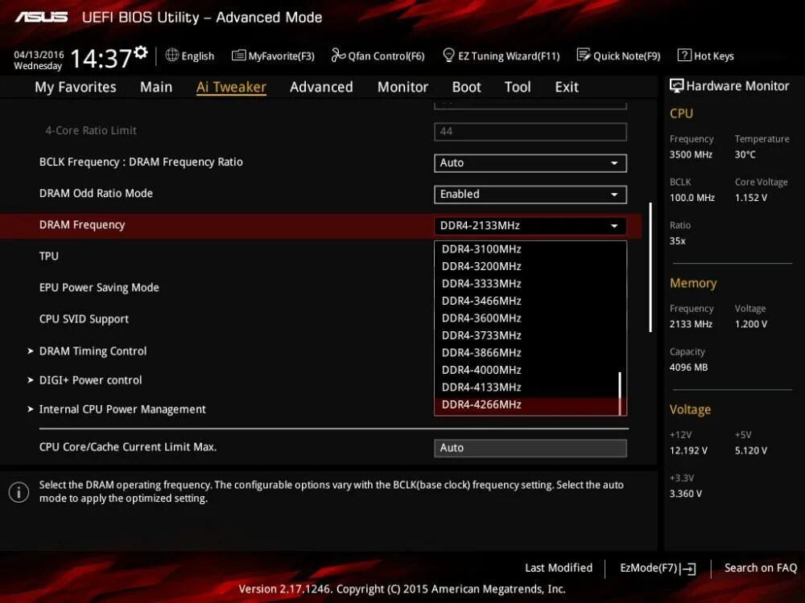Open the Main tab

tap(156, 87)
